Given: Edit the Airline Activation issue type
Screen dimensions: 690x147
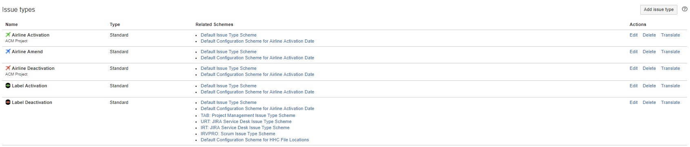Looking at the screenshot, I should coord(633,35).
